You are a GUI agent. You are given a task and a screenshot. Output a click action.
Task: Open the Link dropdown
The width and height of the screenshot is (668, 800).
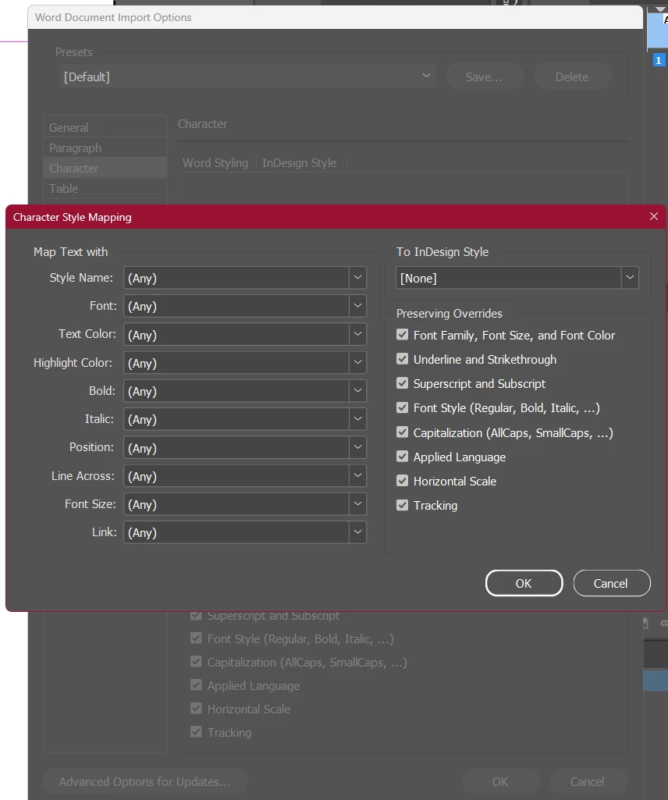point(245,532)
